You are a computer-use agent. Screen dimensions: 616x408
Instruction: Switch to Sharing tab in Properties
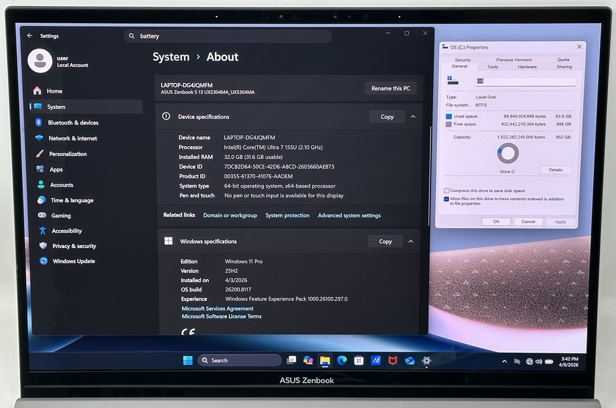coord(564,67)
